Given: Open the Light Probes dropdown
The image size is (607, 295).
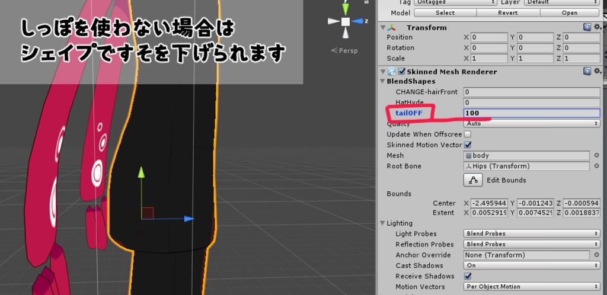Looking at the screenshot, I should click(532, 233).
